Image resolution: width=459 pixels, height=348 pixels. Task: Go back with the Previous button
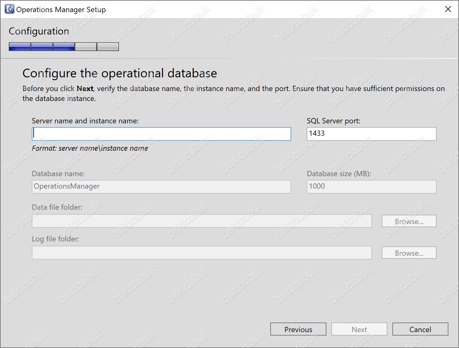(298, 329)
